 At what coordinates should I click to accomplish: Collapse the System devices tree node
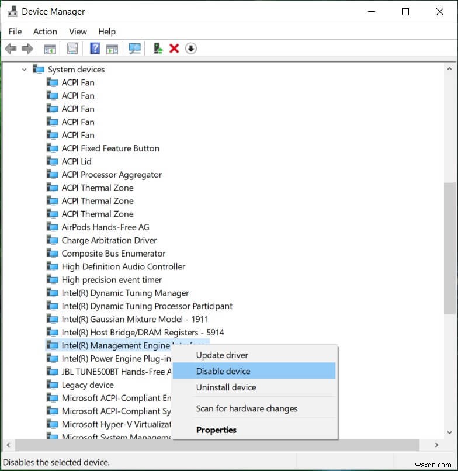[x=25, y=70]
